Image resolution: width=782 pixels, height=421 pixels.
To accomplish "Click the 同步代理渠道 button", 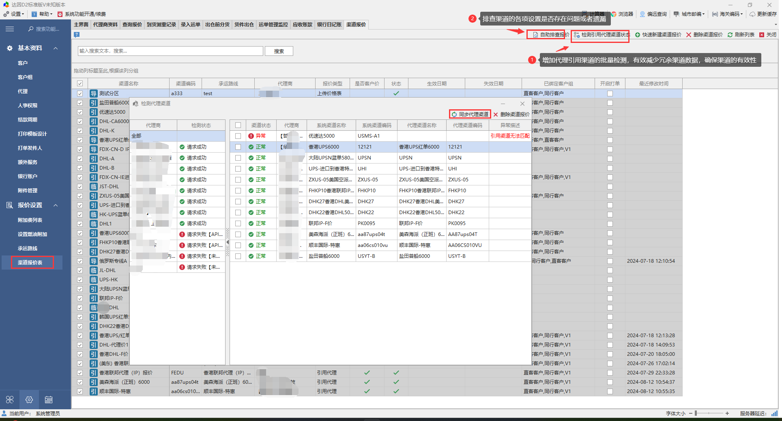I will 470,114.
